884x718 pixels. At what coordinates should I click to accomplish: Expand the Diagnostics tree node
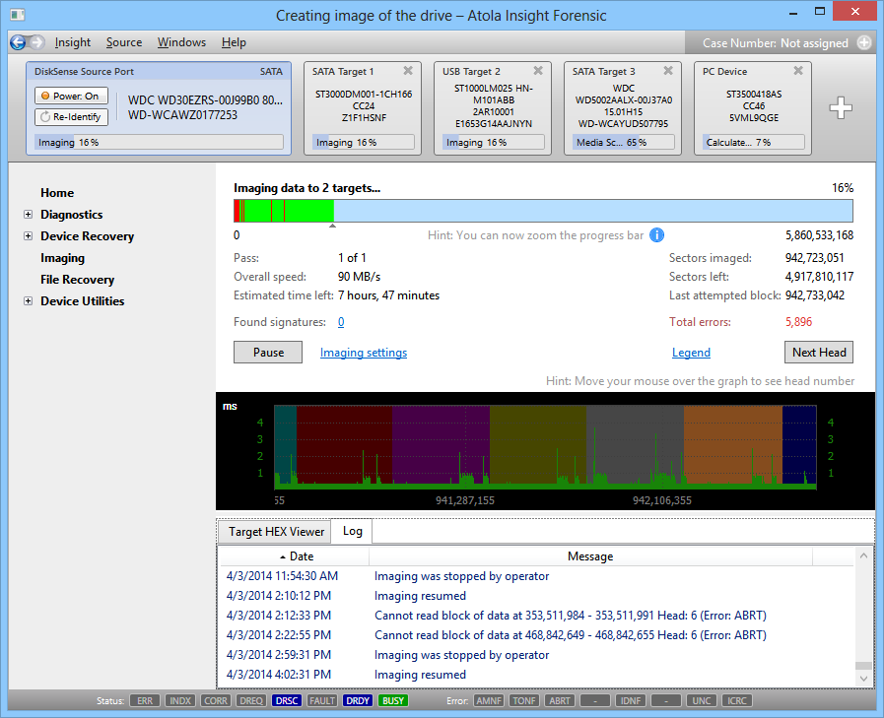click(x=28, y=215)
